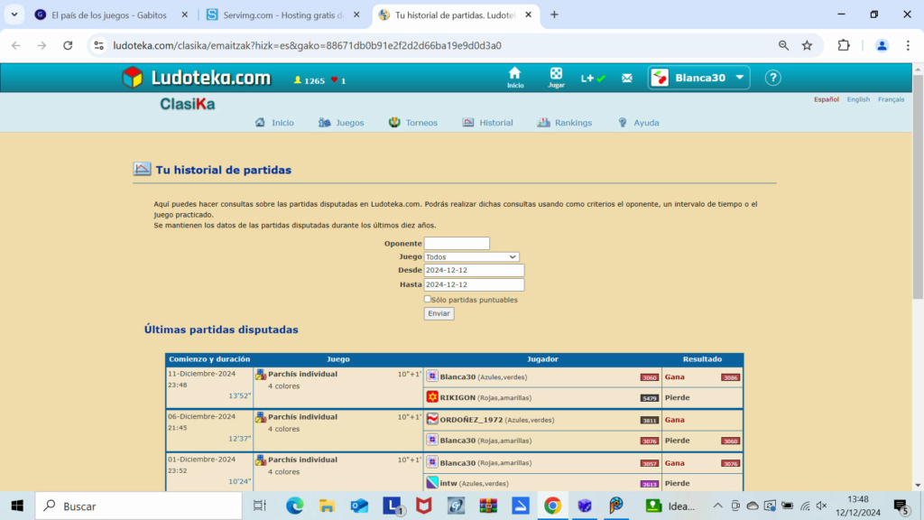Open the Chrome three-dot menu
Screen dimensions: 924x520
(x=908, y=45)
